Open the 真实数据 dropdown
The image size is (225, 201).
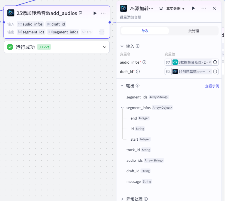(x=175, y=9)
